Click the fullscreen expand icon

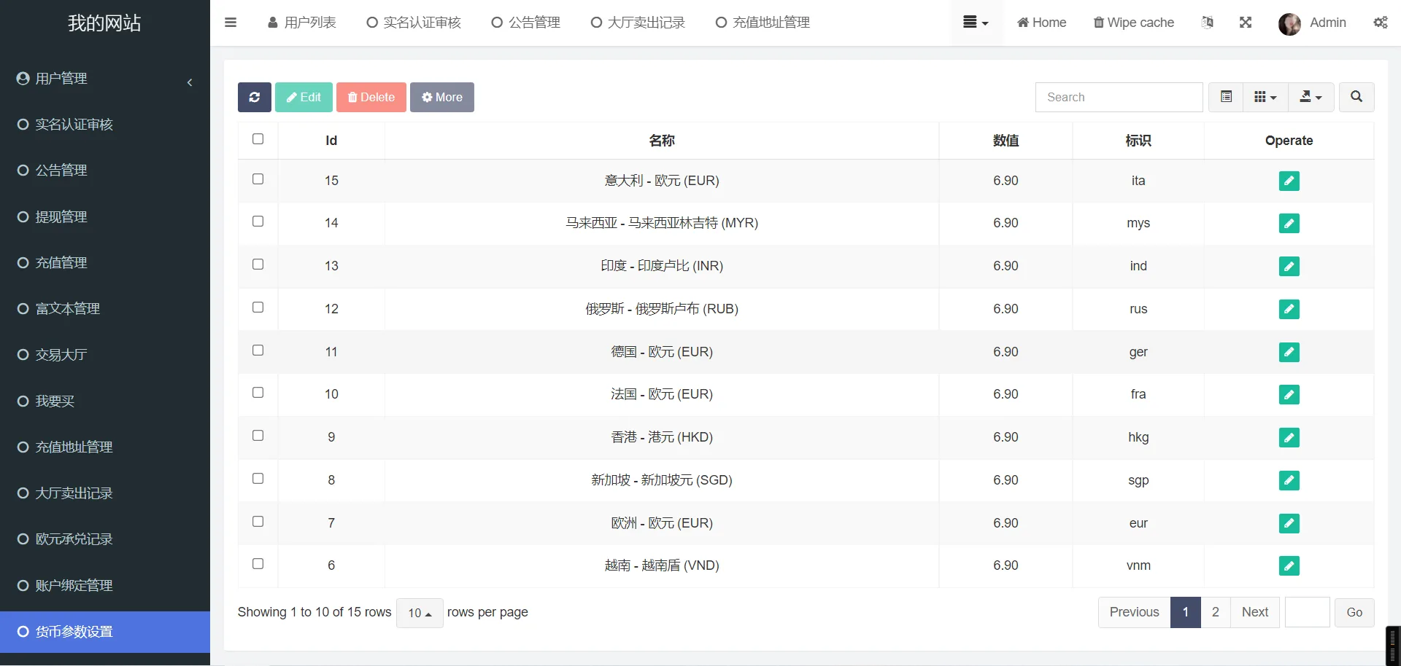tap(1246, 23)
